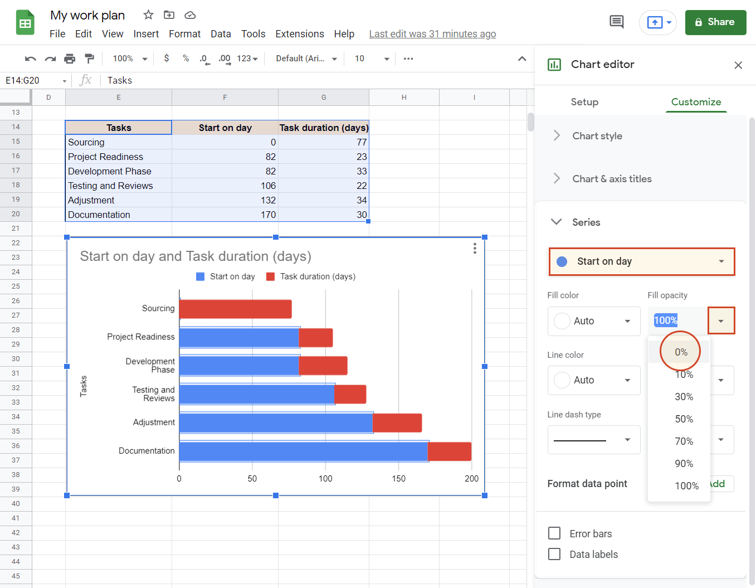This screenshot has height=588, width=756.
Task: Open comment history with the comments icon
Action: [x=616, y=21]
